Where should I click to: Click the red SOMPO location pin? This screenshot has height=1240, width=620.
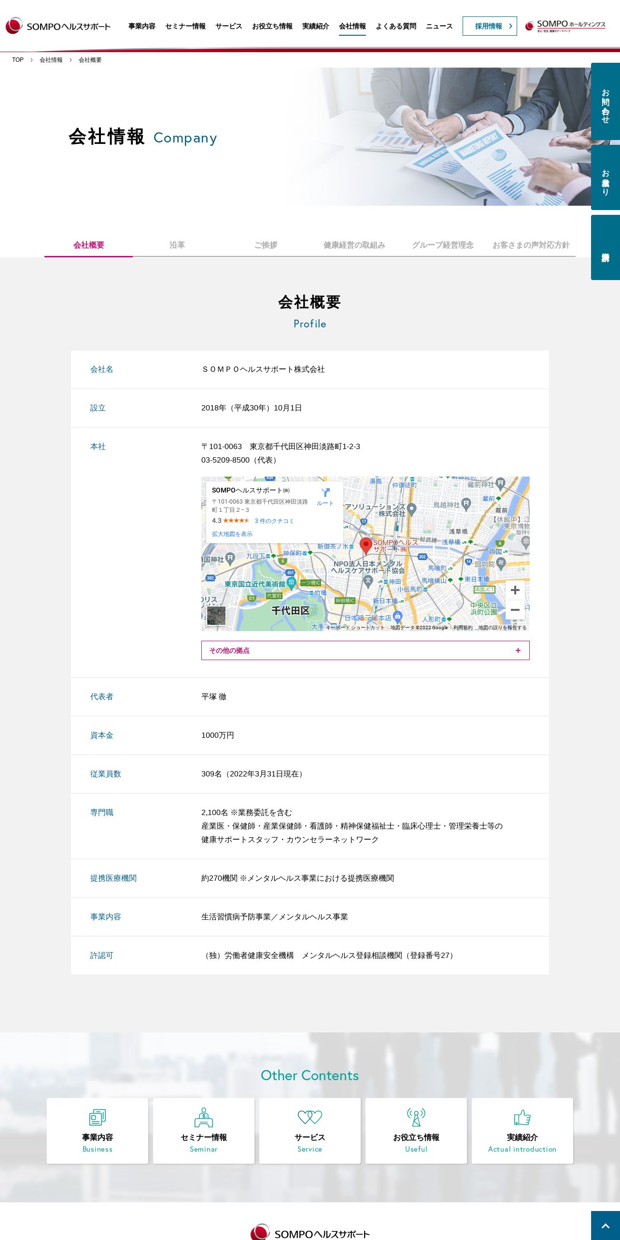pos(366,546)
